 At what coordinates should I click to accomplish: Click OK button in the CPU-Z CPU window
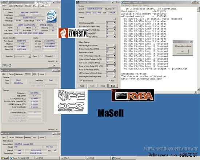coord(54,65)
